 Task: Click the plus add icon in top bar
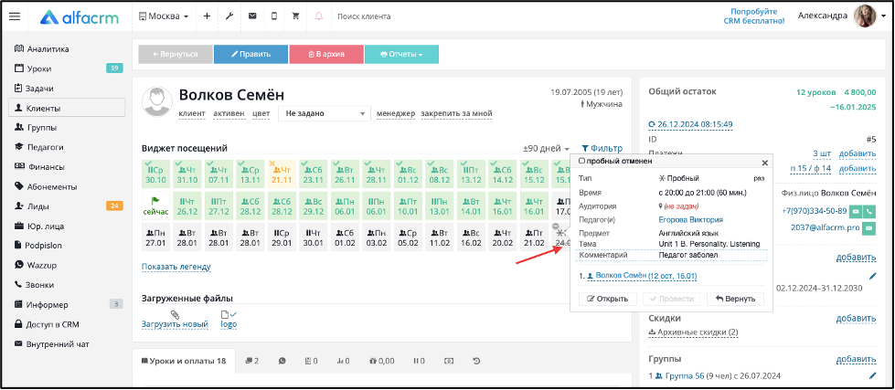coord(207,16)
